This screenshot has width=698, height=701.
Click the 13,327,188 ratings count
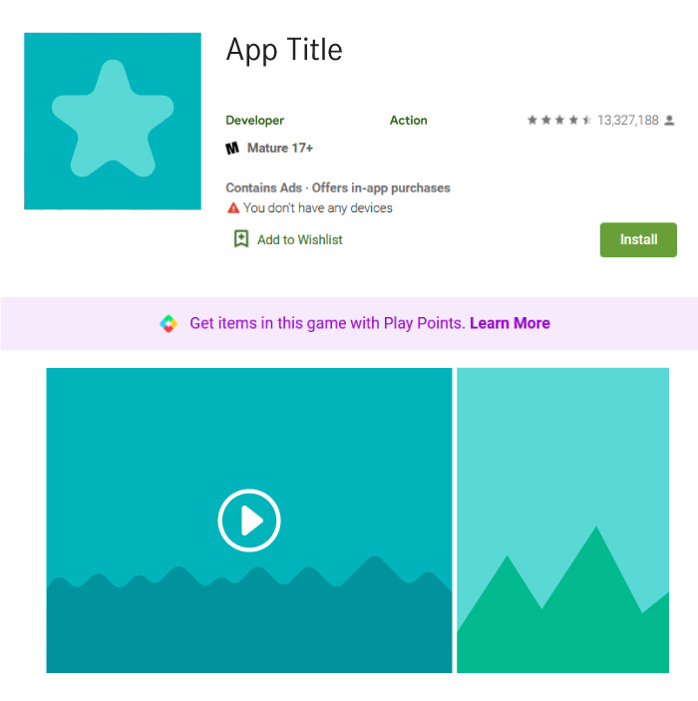(628, 121)
